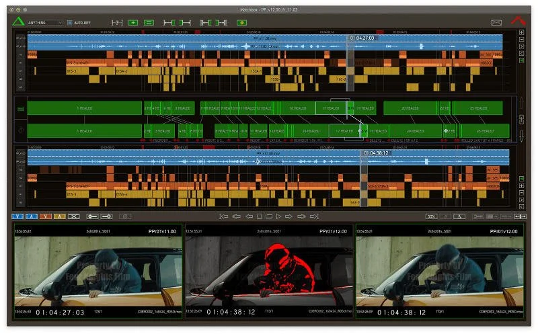This screenshot has height=334, width=538.
Task: Click the snap-right block edge icon
Action: click(221, 23)
